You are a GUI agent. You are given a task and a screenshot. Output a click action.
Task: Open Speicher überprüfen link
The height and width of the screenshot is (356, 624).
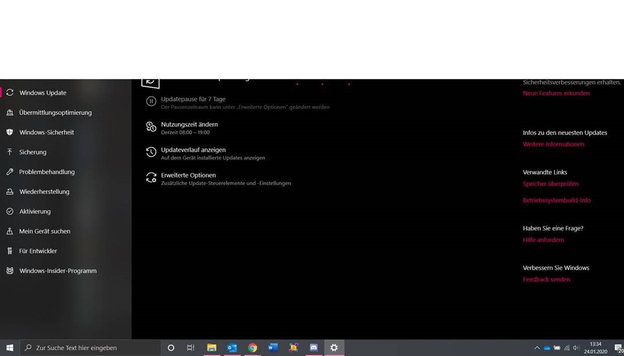550,184
